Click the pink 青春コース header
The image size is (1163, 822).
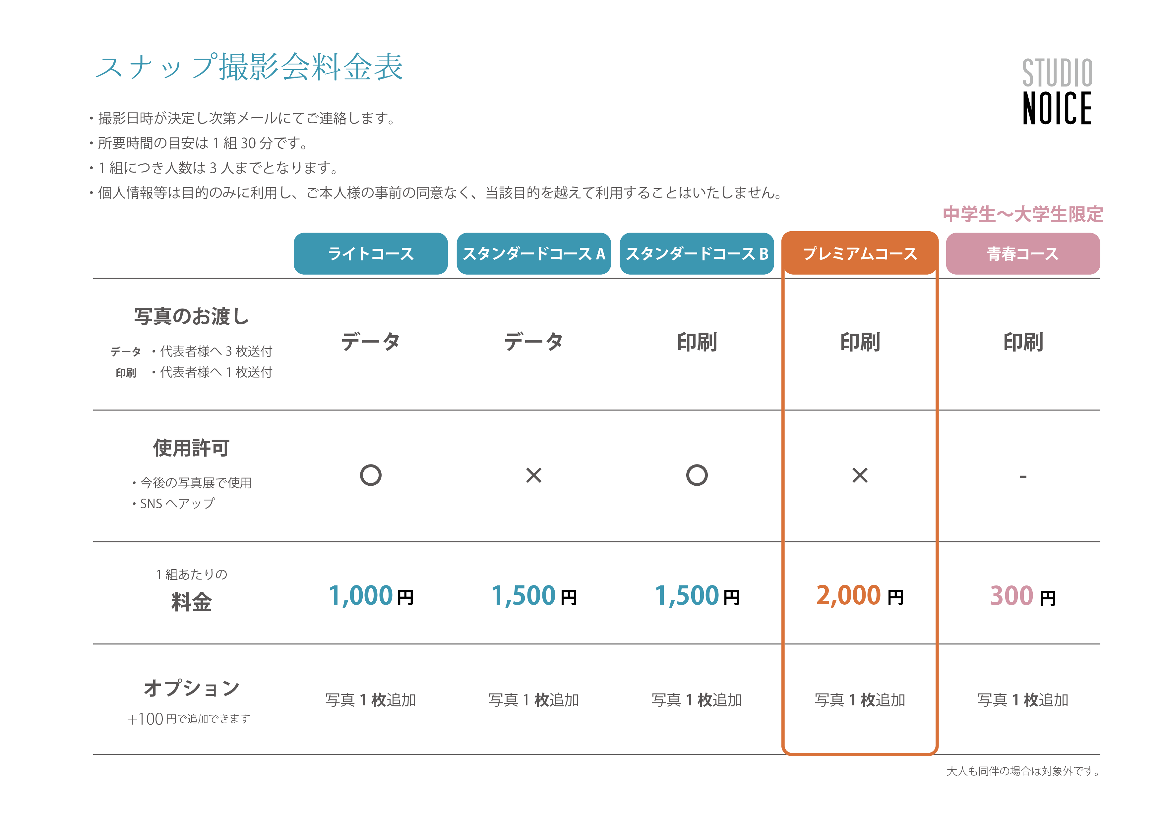(x=1023, y=253)
